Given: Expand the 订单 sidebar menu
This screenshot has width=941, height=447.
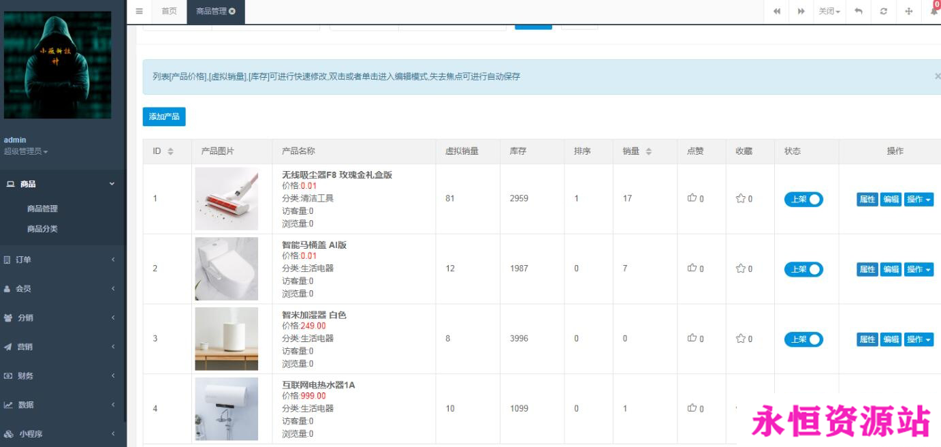Looking at the screenshot, I should point(63,260).
